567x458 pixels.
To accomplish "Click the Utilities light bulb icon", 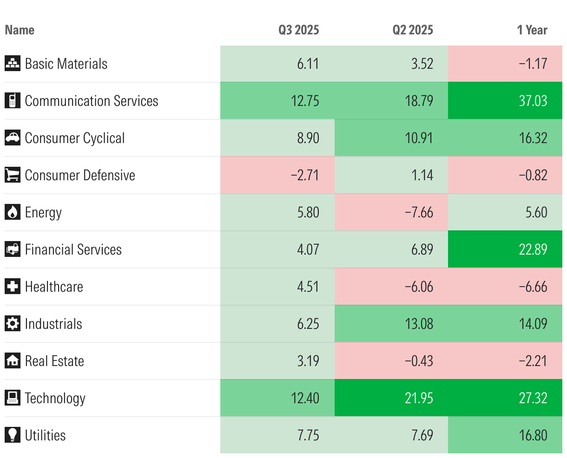I will [13, 435].
